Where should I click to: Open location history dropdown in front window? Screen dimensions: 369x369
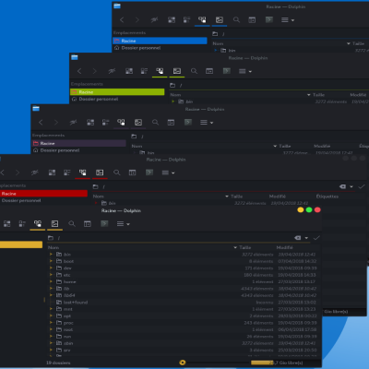point(306,238)
